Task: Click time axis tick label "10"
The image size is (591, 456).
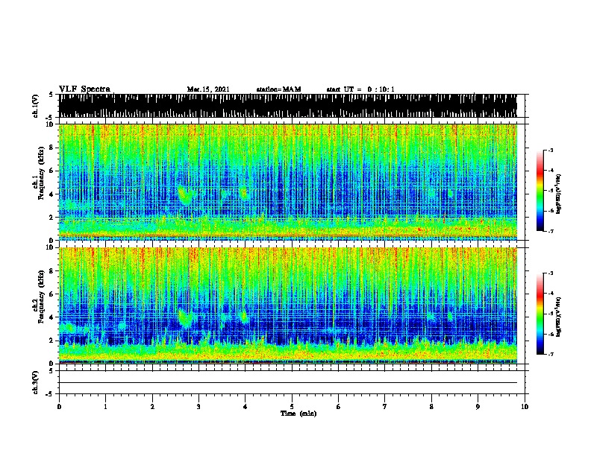Action: point(525,407)
